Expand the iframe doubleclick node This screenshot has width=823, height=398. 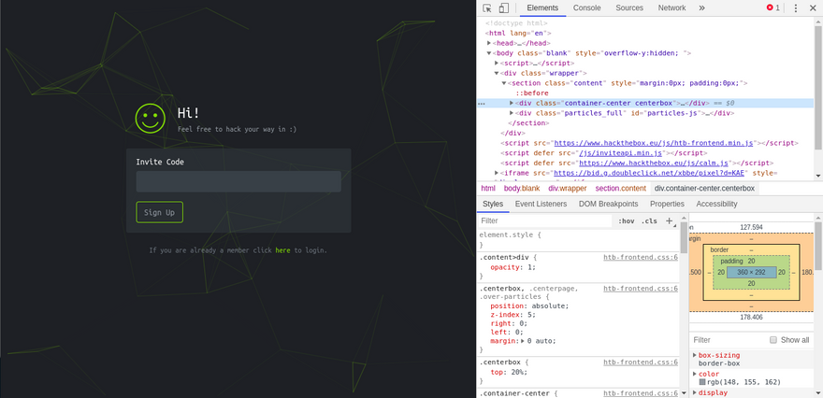coord(497,173)
